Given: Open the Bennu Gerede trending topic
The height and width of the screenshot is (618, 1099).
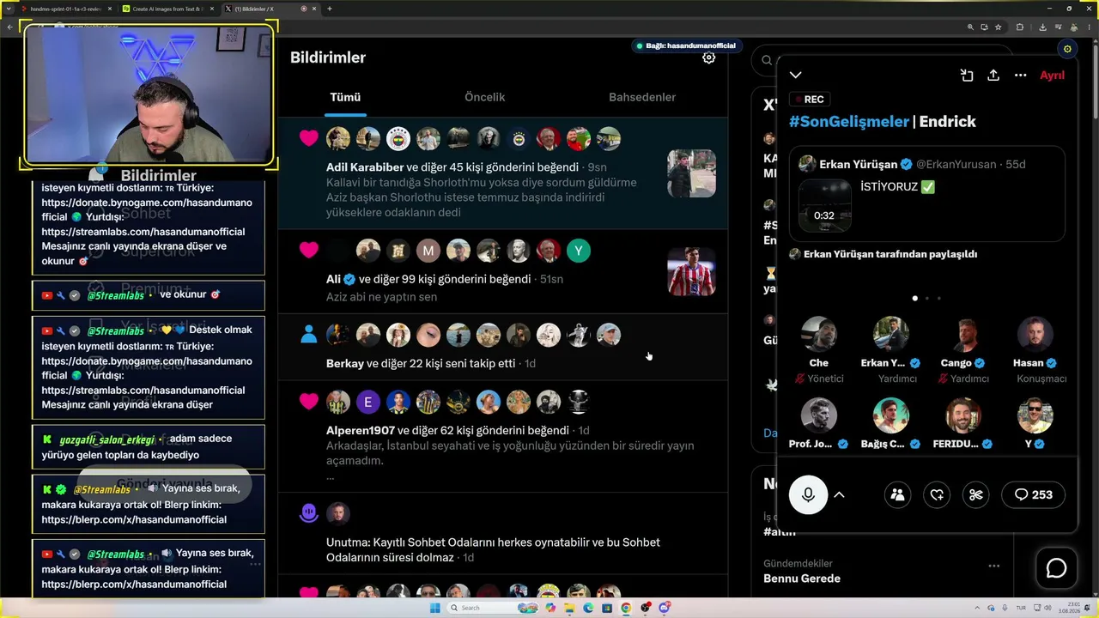Looking at the screenshot, I should pyautogui.click(x=802, y=579).
